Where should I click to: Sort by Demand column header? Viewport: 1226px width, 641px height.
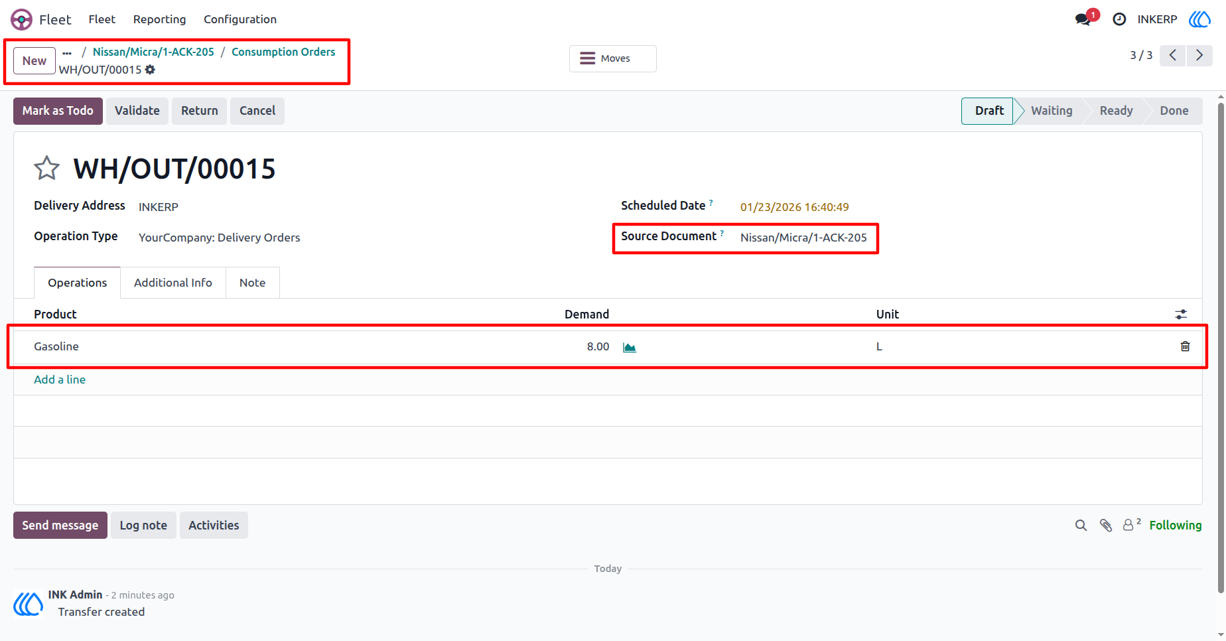(x=586, y=315)
